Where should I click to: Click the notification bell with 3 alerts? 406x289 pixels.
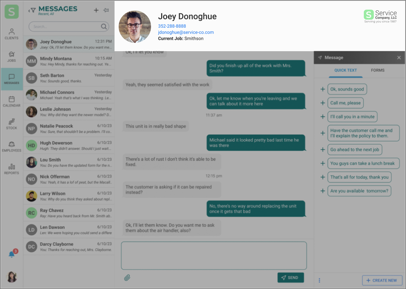click(12, 254)
